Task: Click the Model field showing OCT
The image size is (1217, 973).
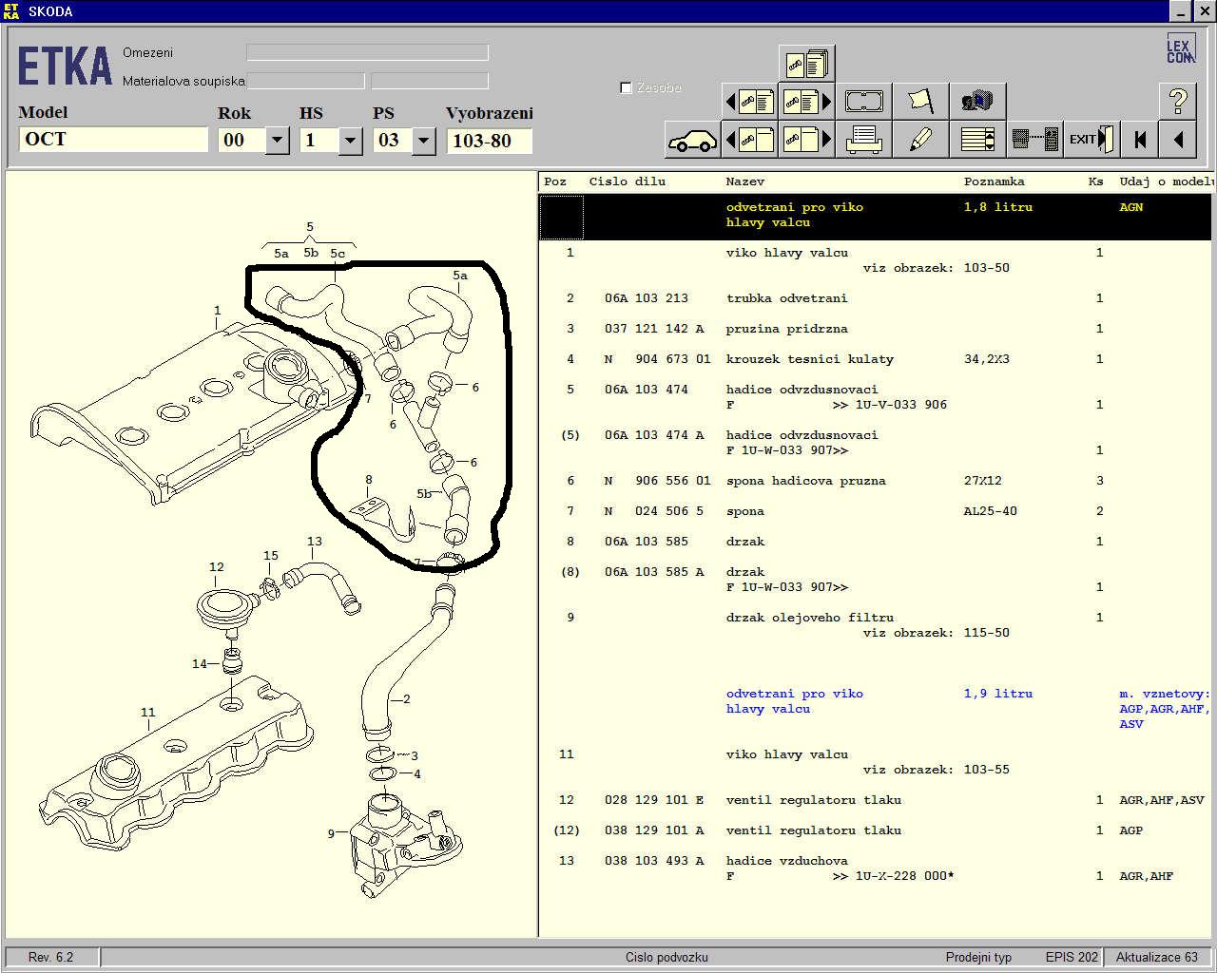Action: [113, 140]
